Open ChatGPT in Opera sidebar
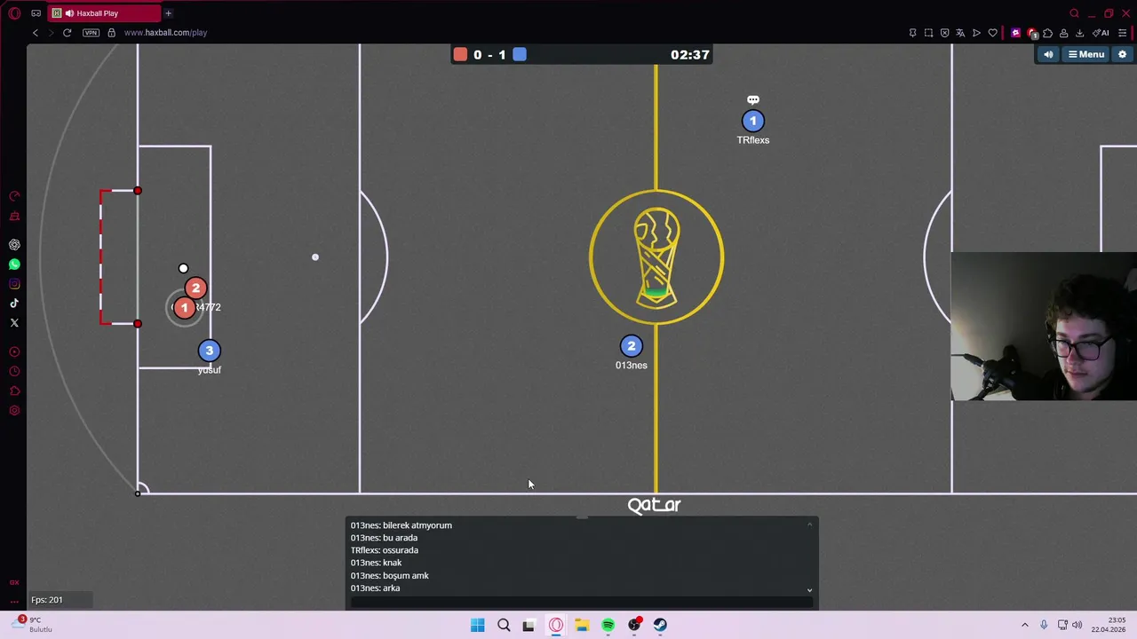 pyautogui.click(x=14, y=244)
